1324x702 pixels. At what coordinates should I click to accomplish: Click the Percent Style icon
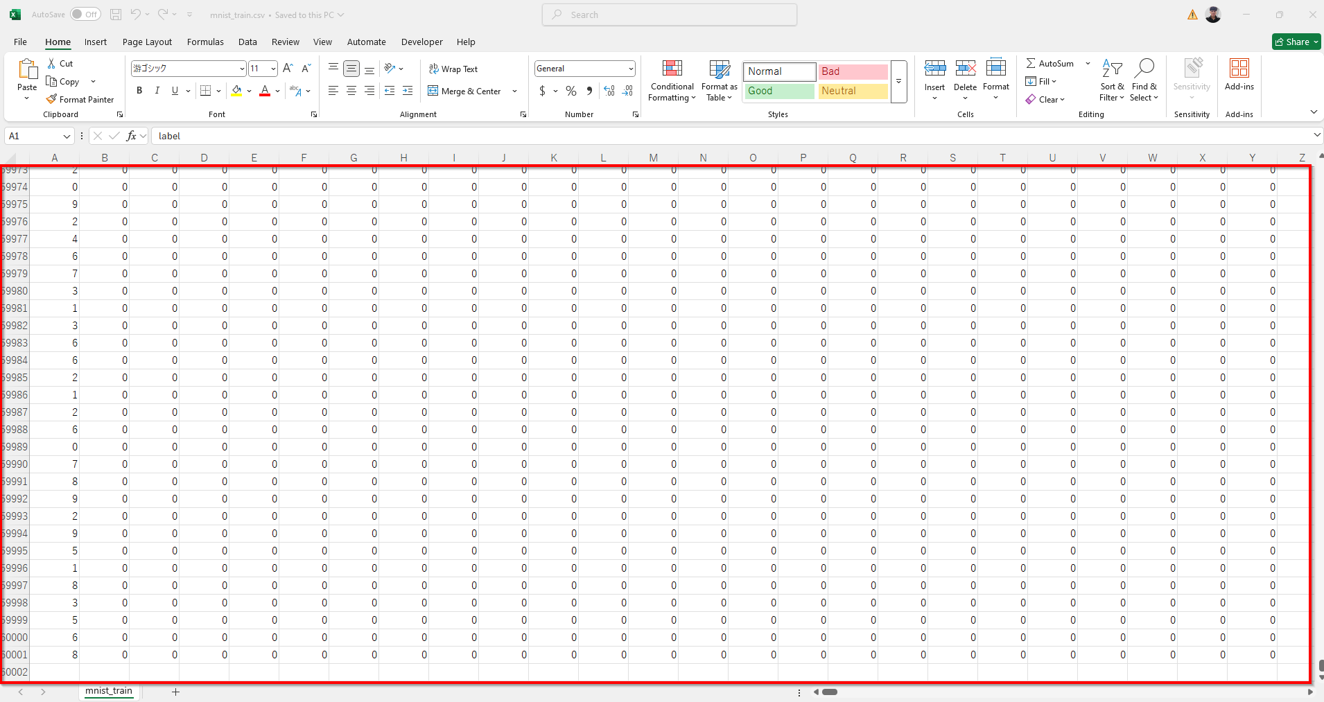point(570,91)
